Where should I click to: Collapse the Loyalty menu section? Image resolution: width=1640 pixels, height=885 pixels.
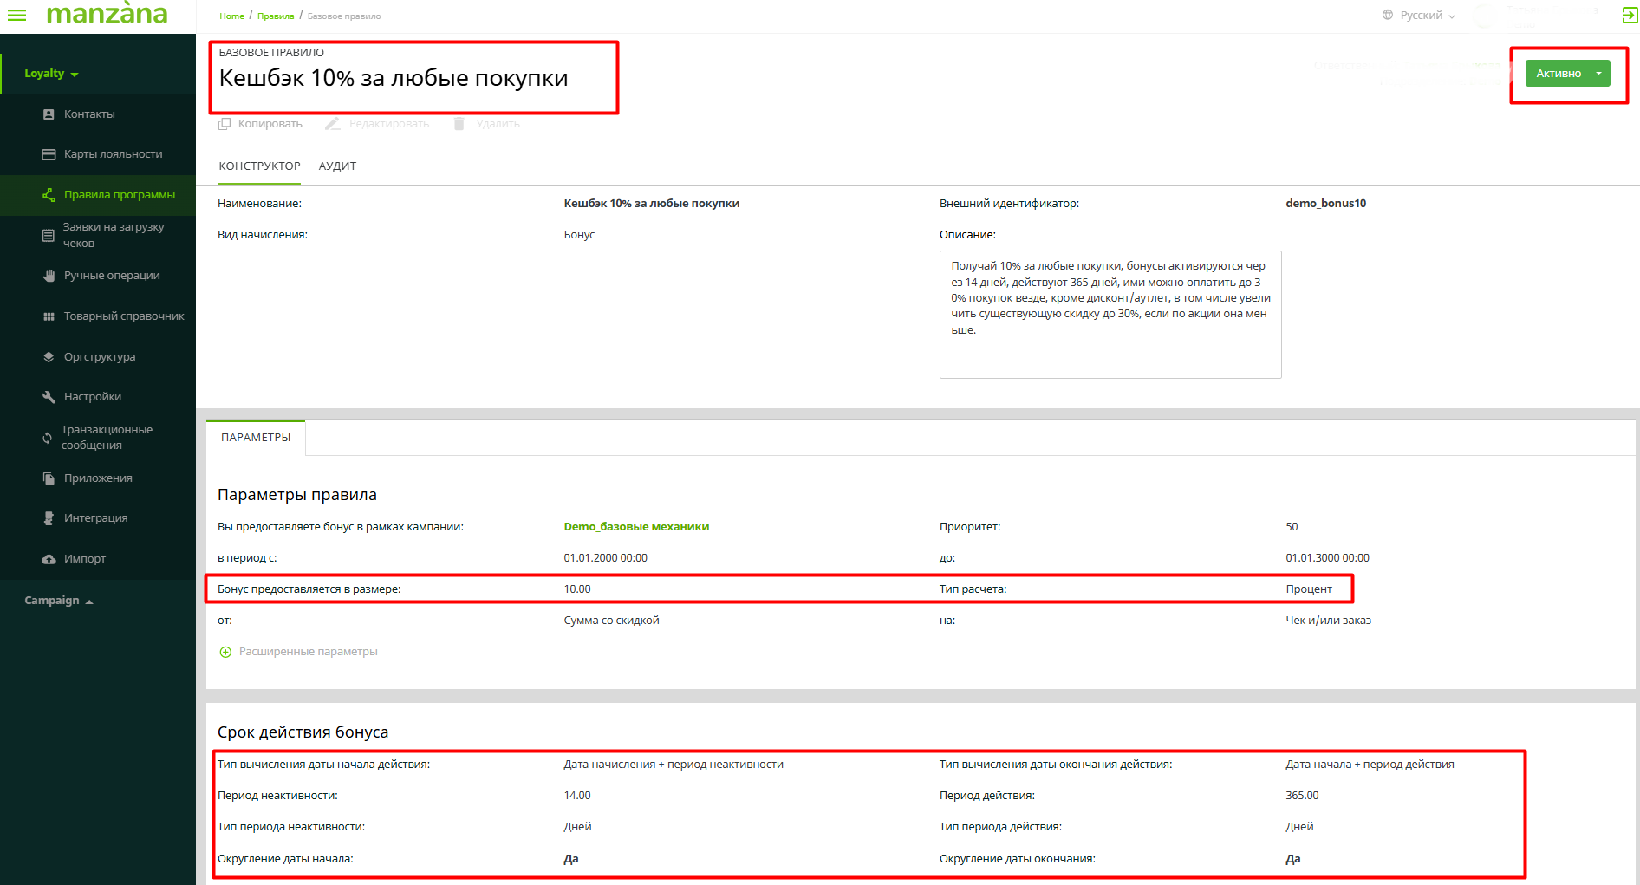coord(51,74)
